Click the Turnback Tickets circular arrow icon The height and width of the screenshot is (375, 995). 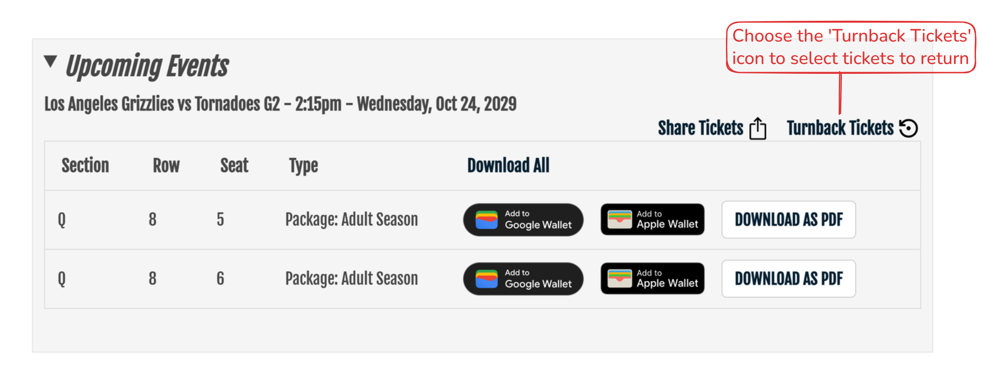point(908,128)
